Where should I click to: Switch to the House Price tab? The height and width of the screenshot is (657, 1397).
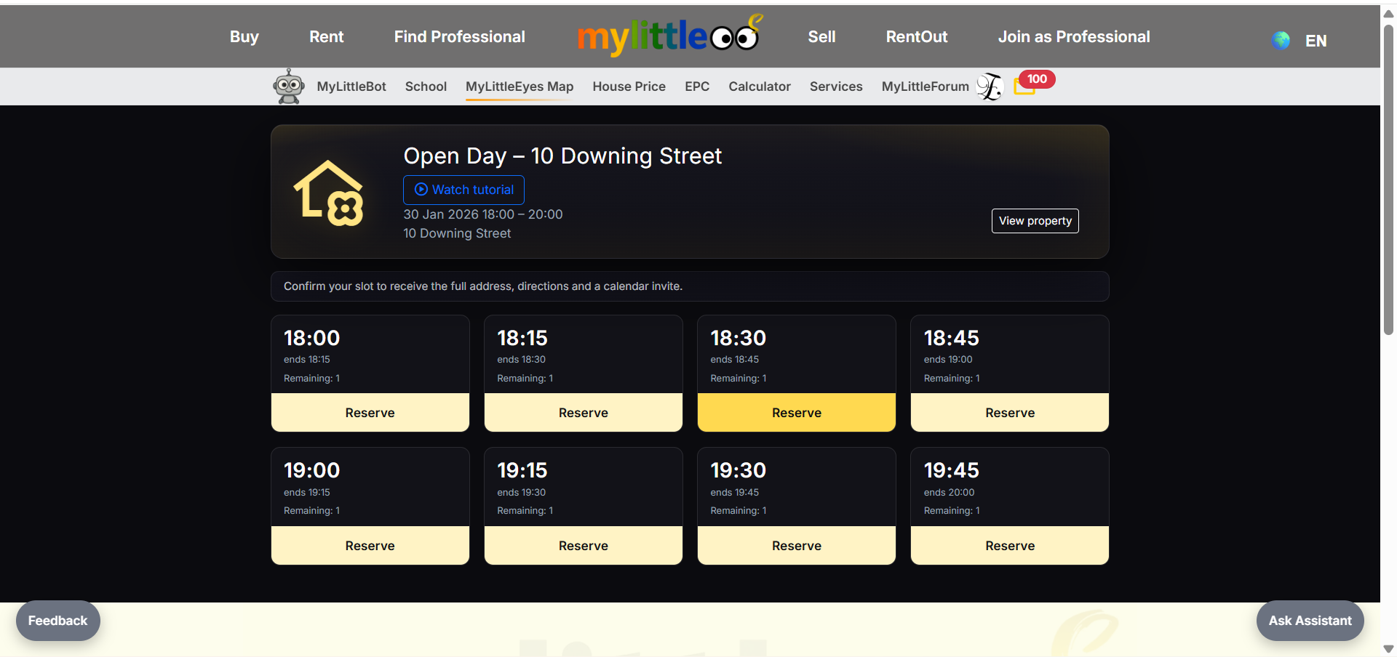(x=628, y=86)
